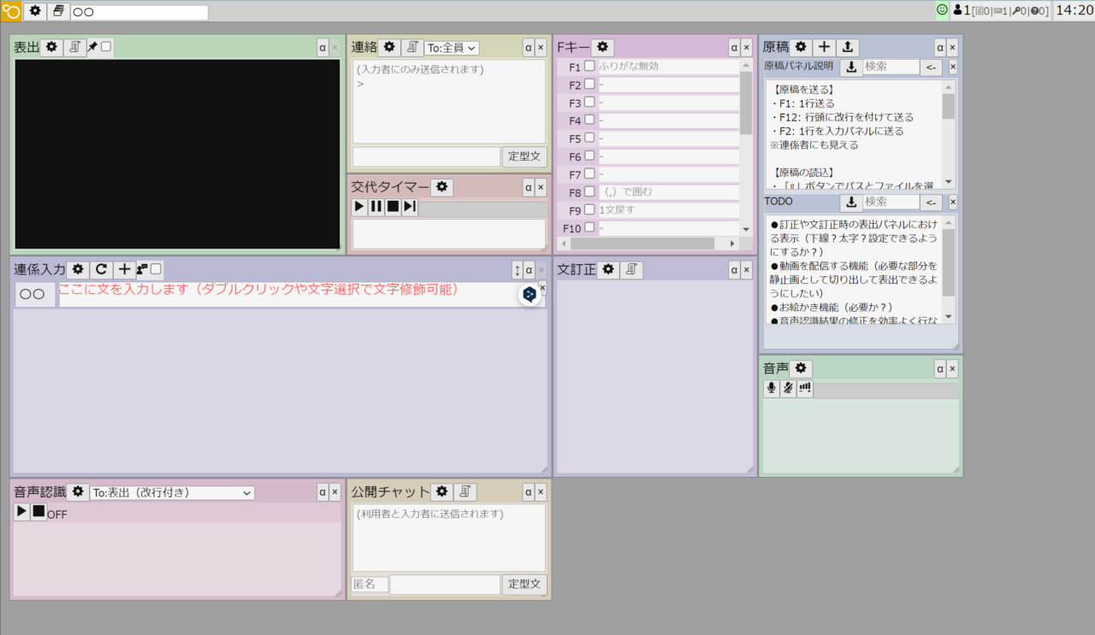
Task: Click upload icon in 原稿 panel header
Action: [x=848, y=47]
